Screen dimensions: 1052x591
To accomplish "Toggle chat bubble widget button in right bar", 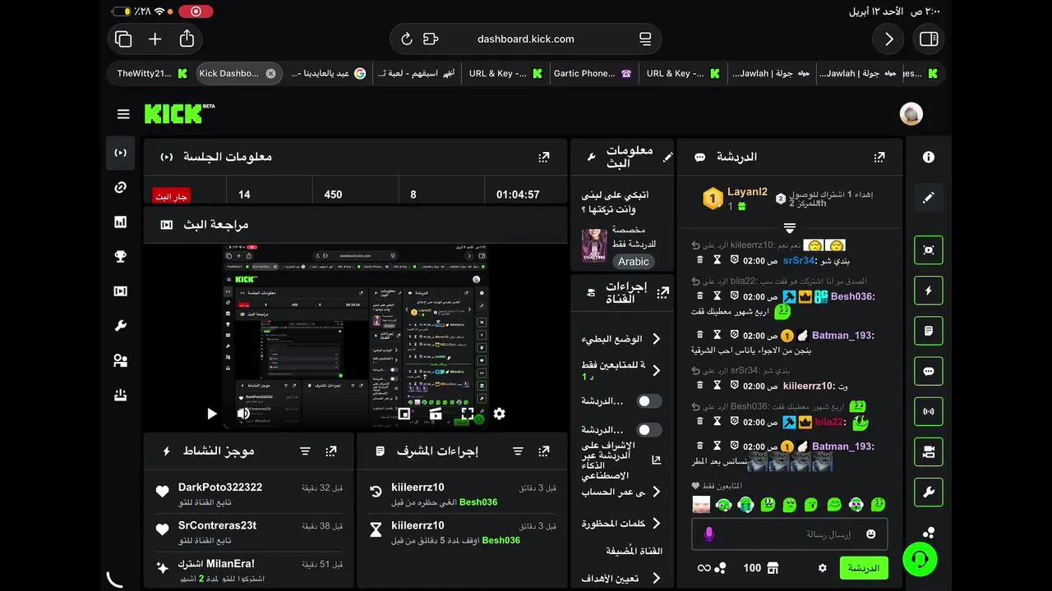I will pyautogui.click(x=929, y=371).
